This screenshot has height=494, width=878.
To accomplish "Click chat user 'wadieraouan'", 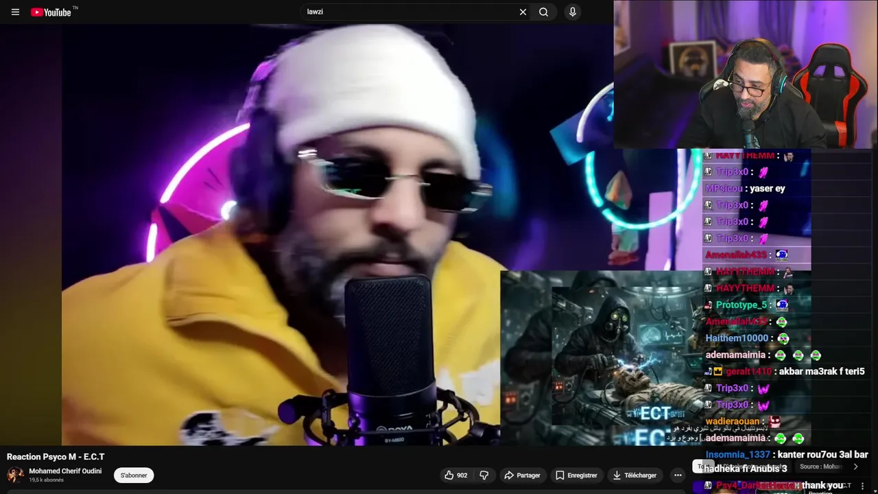I will [x=732, y=421].
